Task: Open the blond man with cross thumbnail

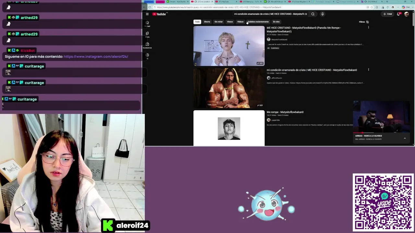Action: point(229,46)
